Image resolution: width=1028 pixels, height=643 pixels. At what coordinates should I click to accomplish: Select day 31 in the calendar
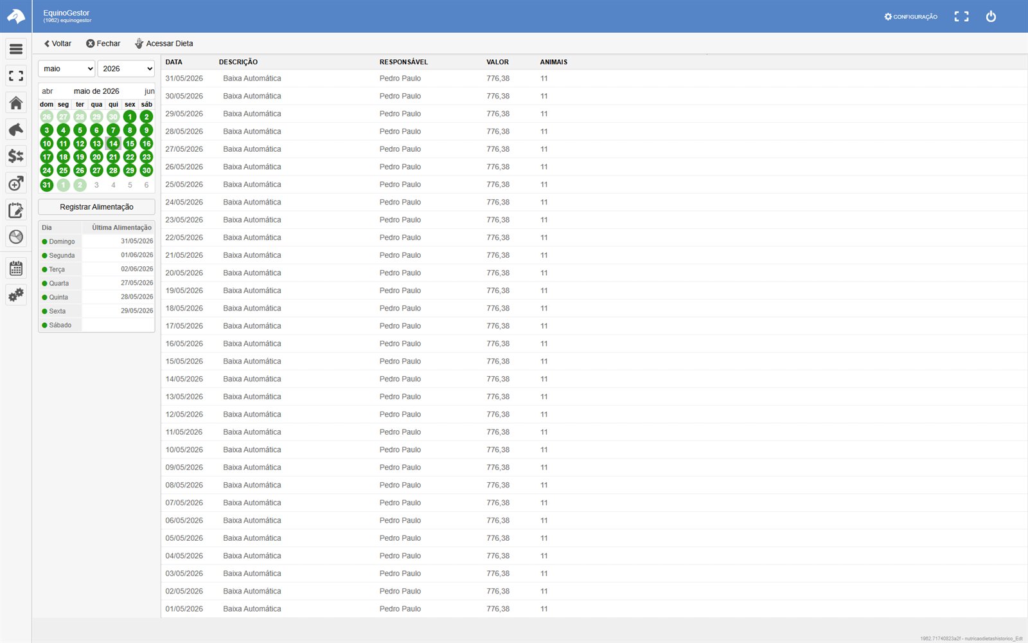click(x=46, y=185)
